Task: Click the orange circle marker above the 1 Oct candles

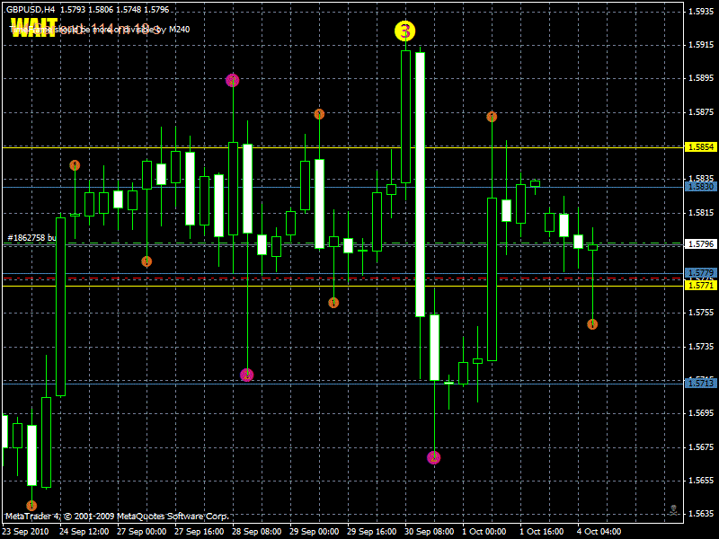Action: click(x=492, y=116)
